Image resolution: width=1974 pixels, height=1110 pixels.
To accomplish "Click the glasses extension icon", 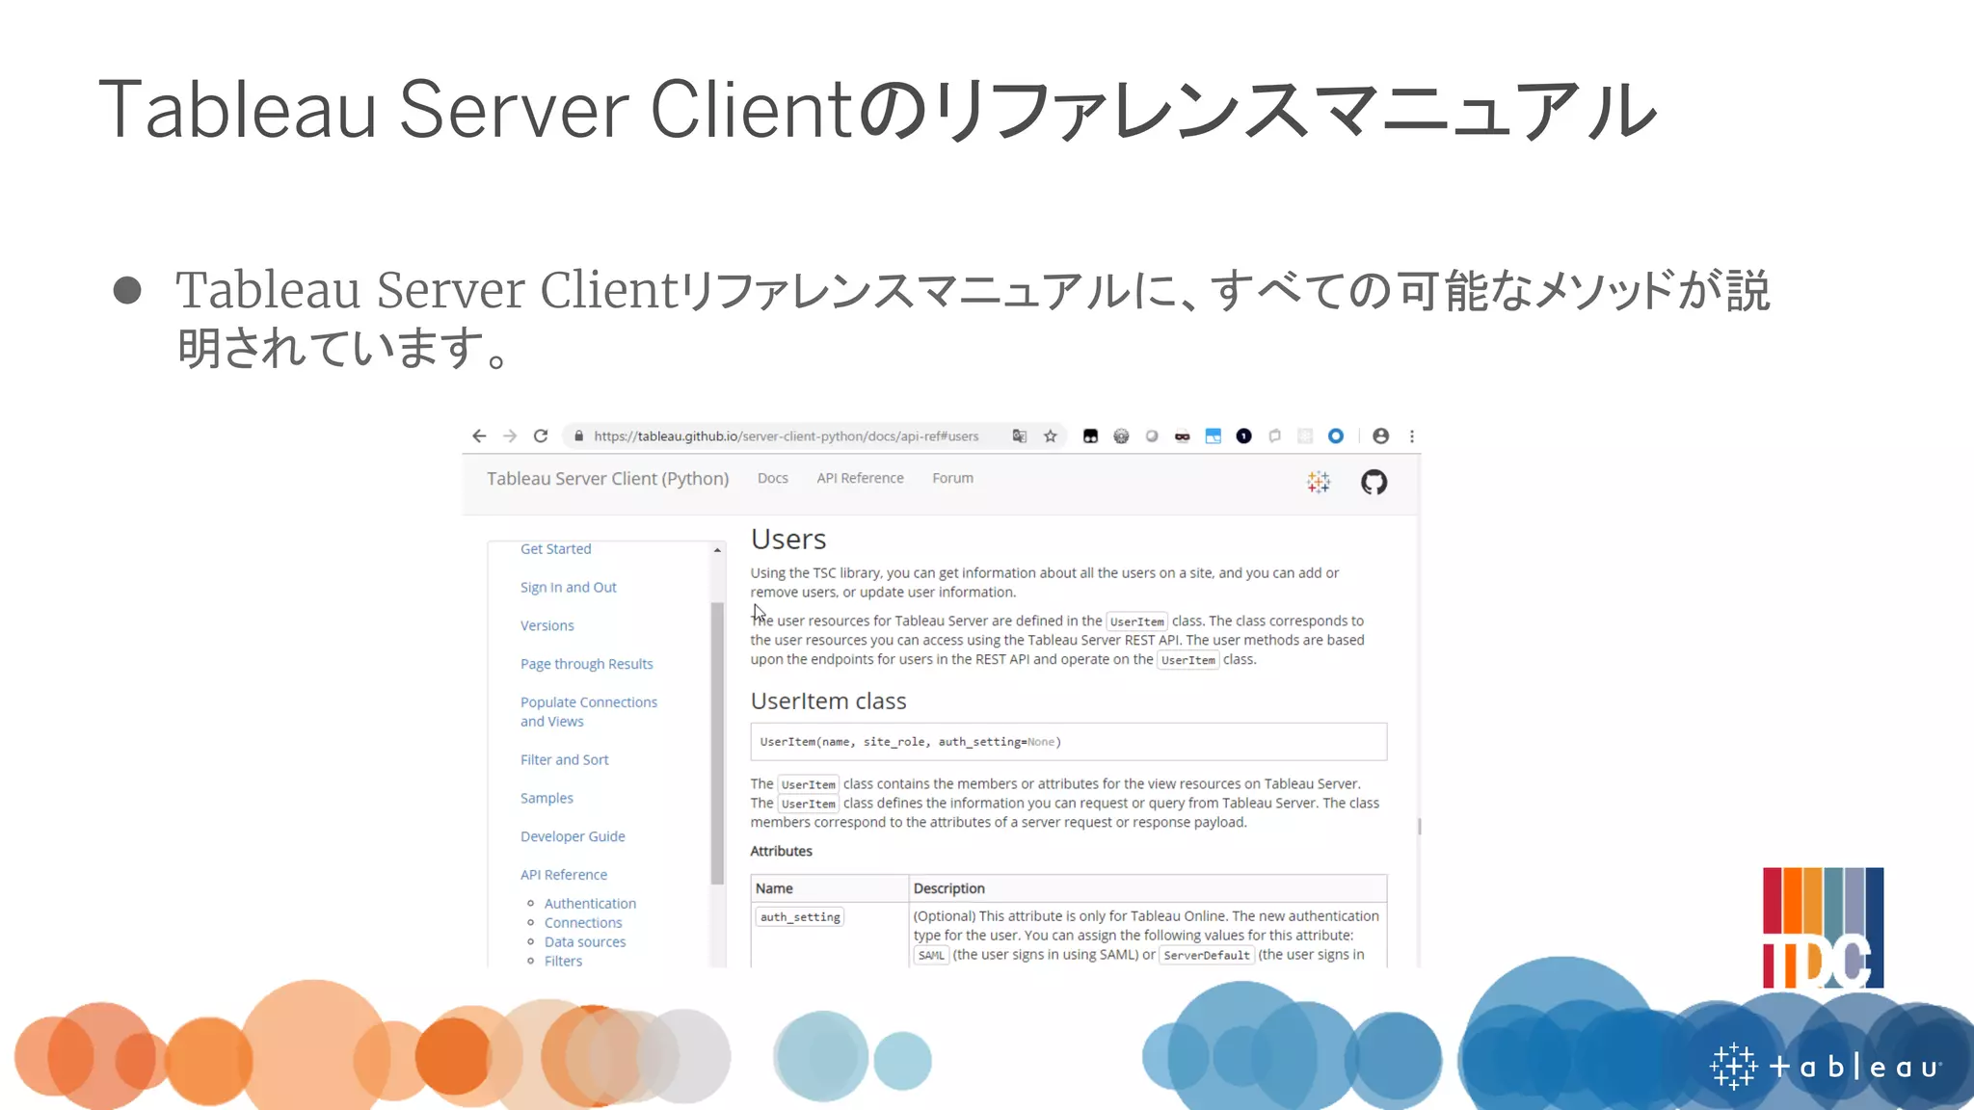I will (x=1183, y=436).
